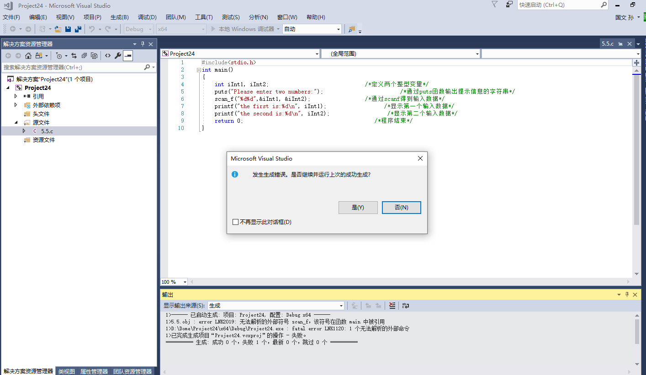Click the pin icon on the 5.5.c tab
This screenshot has width=646, height=375.
620,44
